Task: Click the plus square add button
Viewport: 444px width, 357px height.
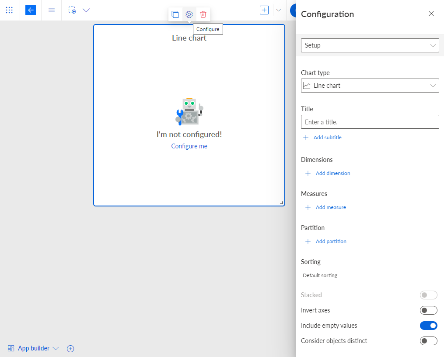Action: pyautogui.click(x=264, y=10)
